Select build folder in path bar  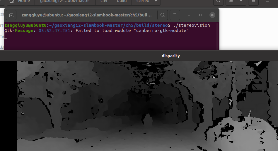pyautogui.click(x=122, y=2)
